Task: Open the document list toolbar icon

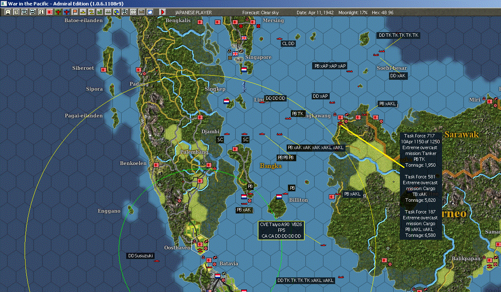Action: [x=16, y=12]
